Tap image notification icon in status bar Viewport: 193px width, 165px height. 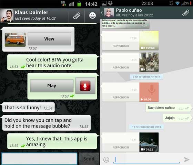pos(104,3)
